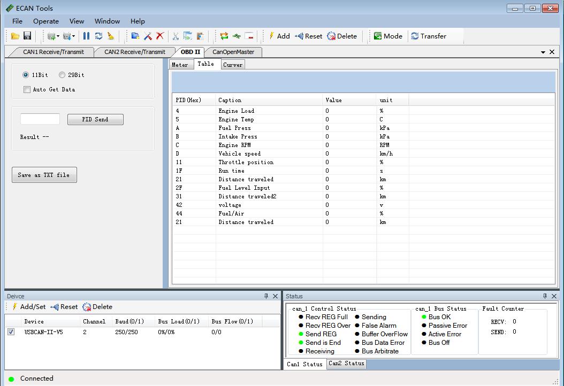Open the second device icon dropdown arrow

pyautogui.click(x=74, y=36)
